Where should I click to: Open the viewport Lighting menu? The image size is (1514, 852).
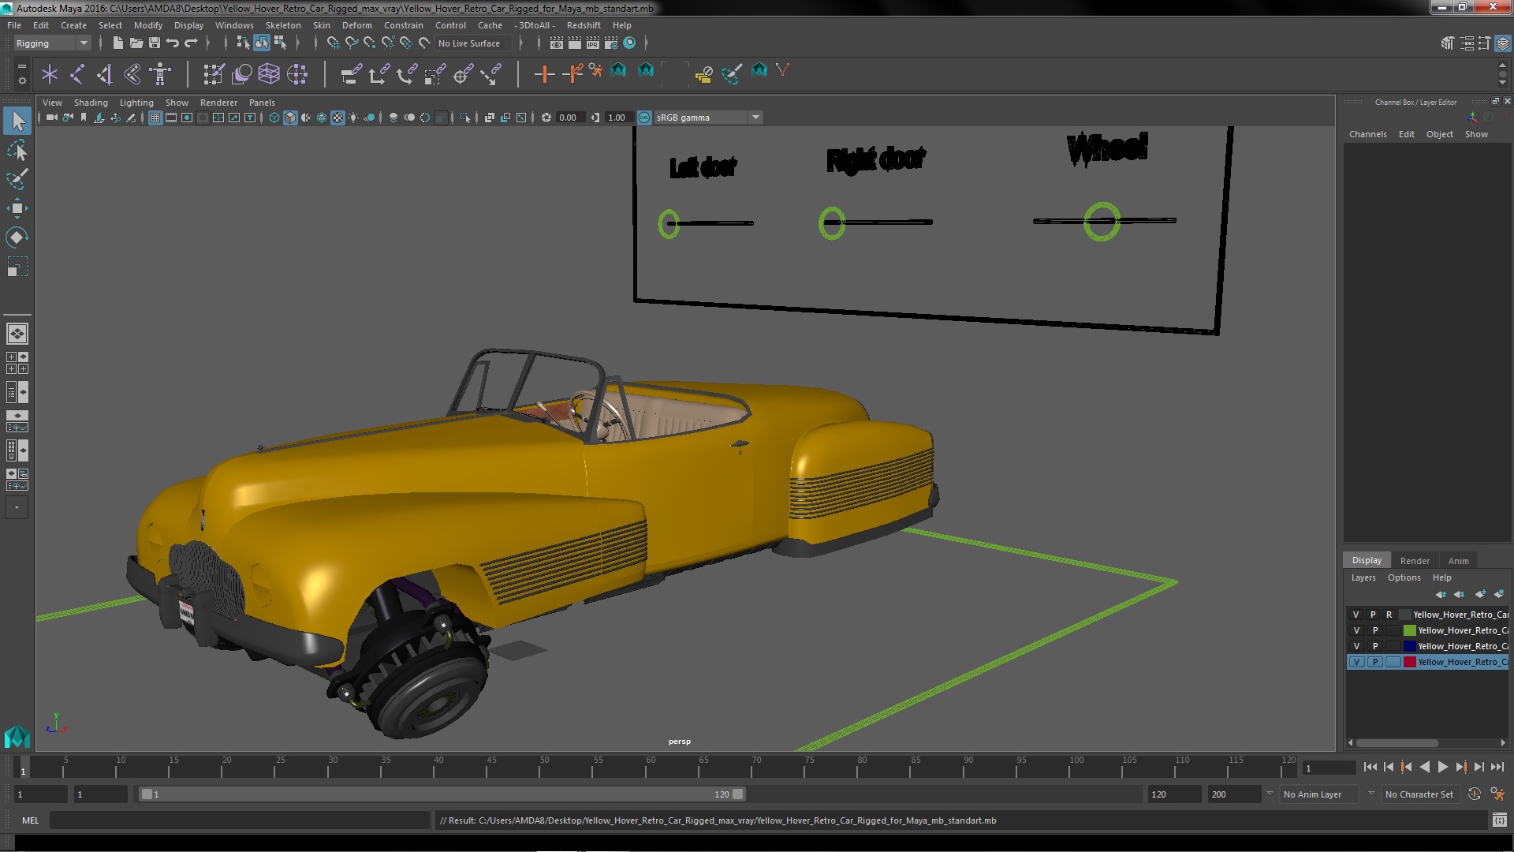136,103
